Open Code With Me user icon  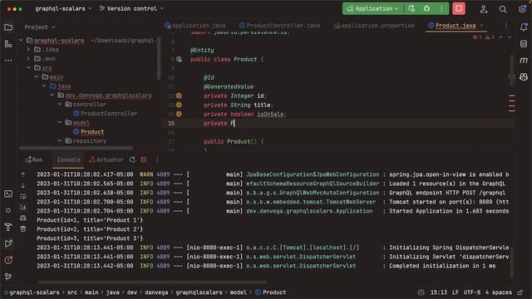click(x=484, y=9)
